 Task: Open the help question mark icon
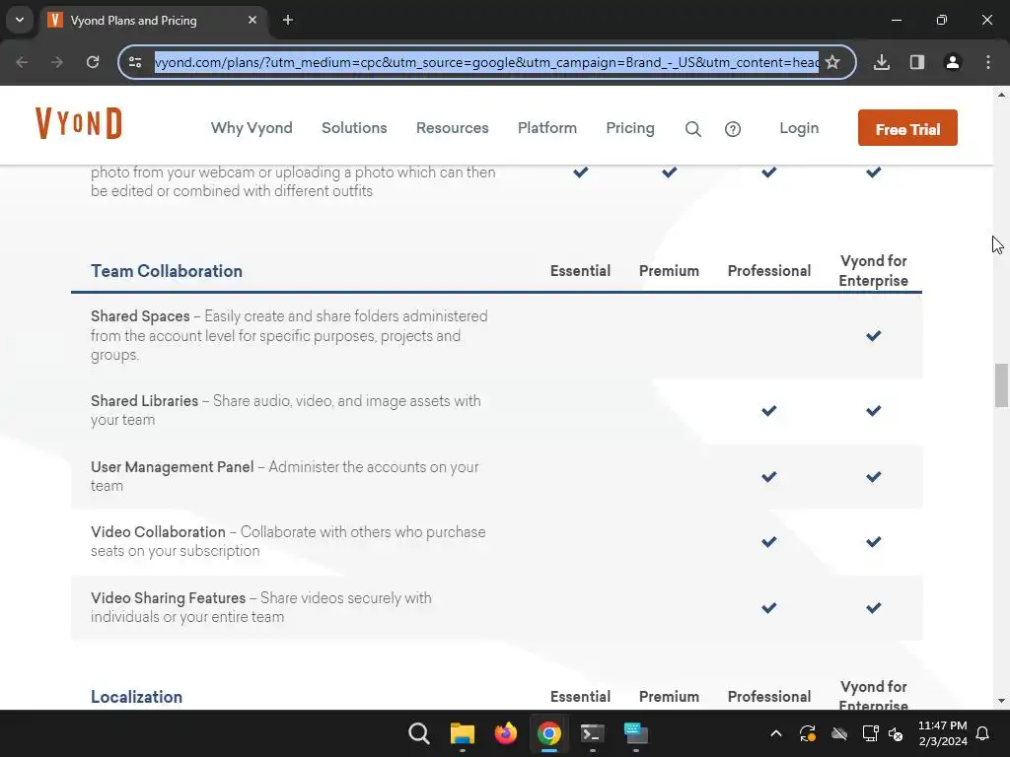coord(733,129)
